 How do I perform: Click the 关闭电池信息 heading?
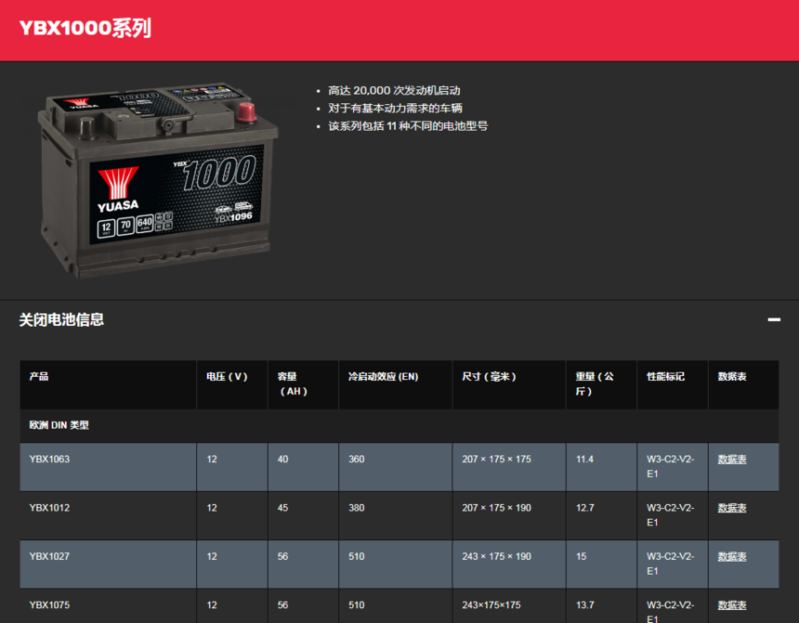pyautogui.click(x=61, y=320)
